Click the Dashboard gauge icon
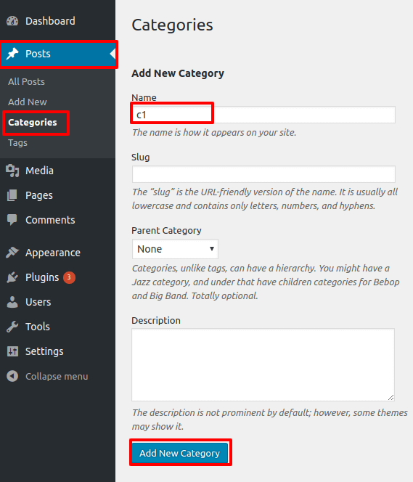This screenshot has height=482, width=413. (x=12, y=21)
